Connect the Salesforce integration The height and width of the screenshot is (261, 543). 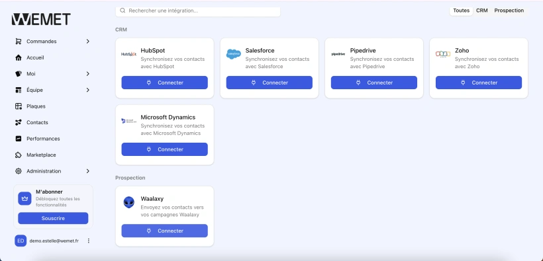270,83
